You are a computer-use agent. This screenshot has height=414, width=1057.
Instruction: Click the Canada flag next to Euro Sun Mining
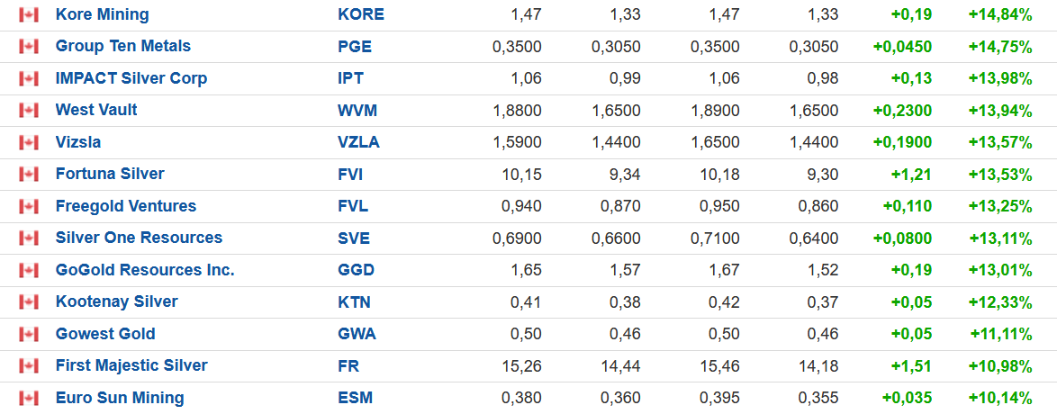29,398
